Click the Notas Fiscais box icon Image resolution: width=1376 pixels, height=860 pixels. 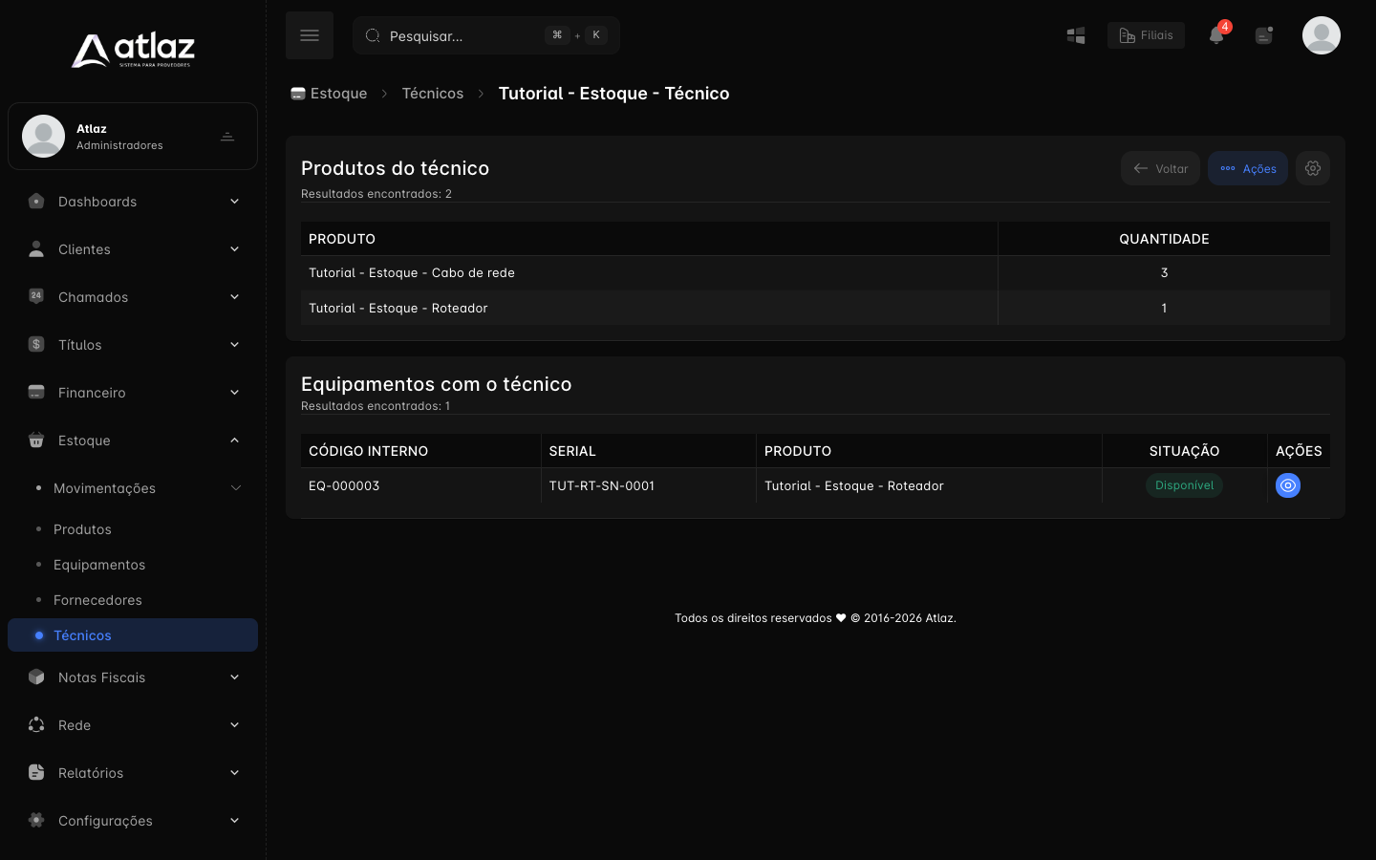(x=36, y=677)
